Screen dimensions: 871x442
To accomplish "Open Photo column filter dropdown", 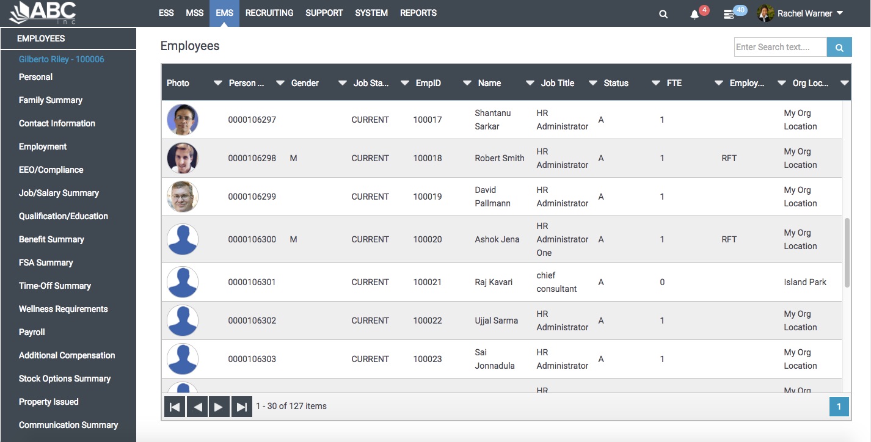I will click(217, 83).
